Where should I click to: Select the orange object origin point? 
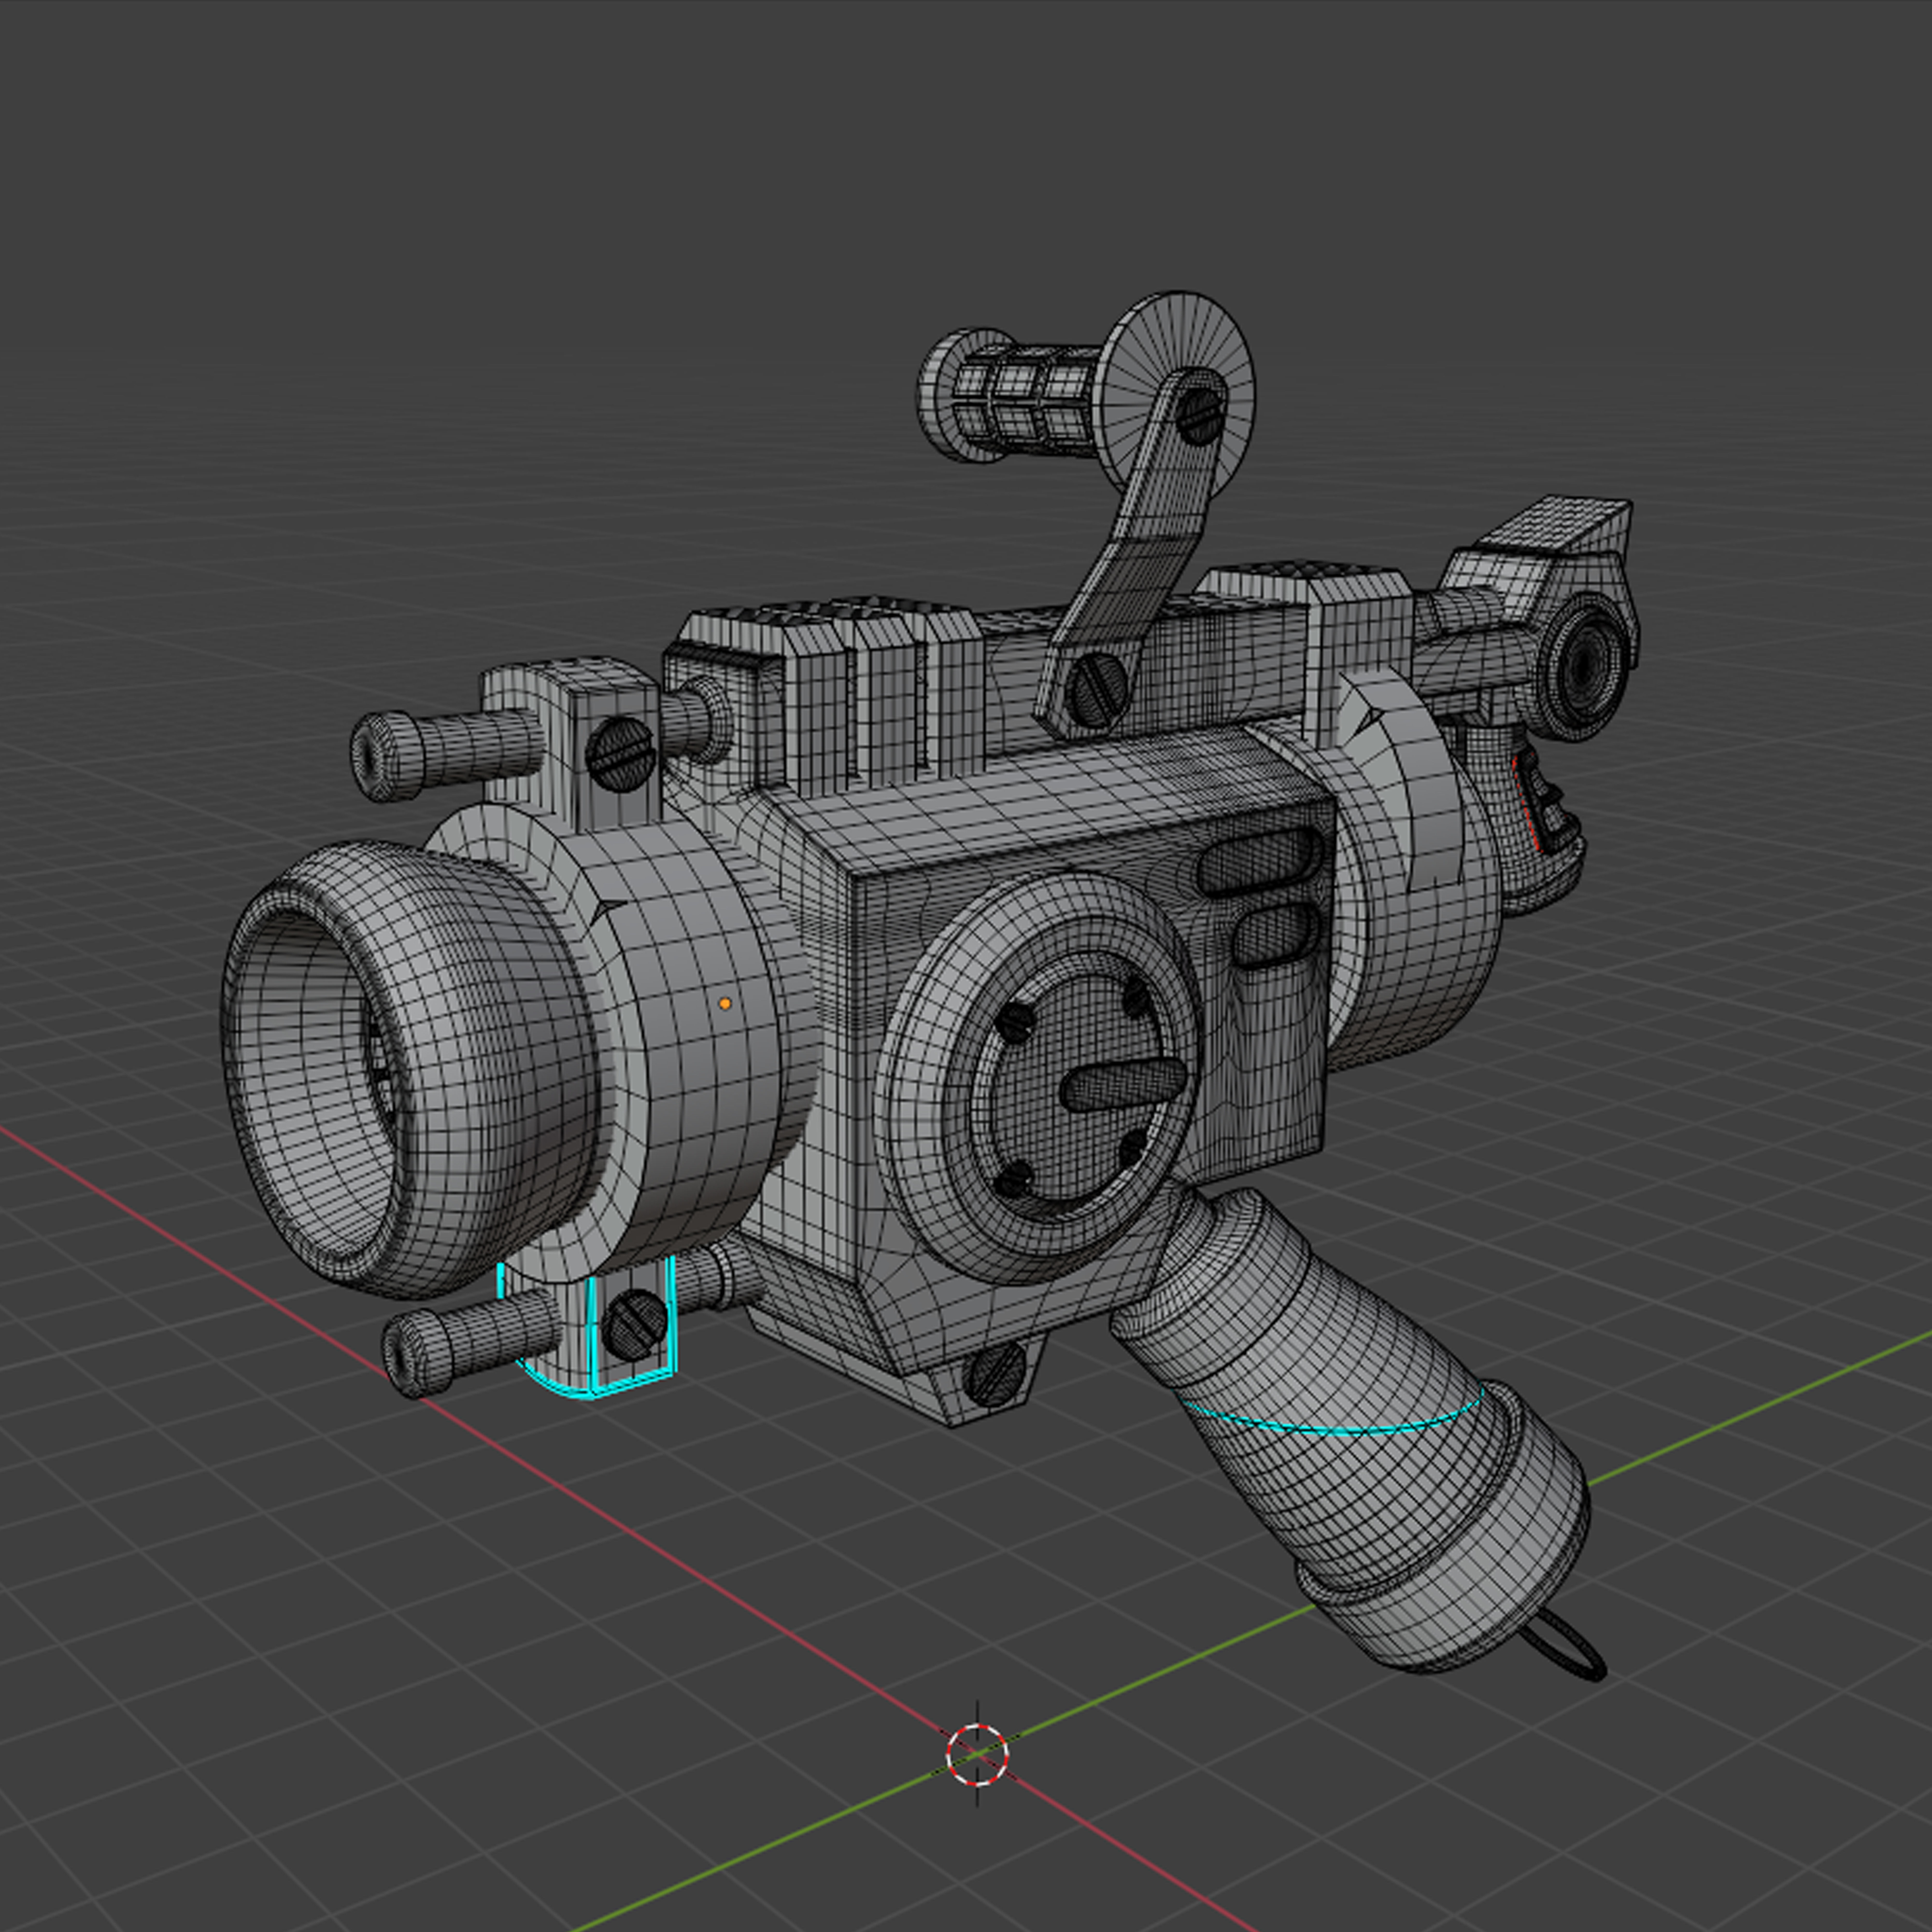(x=725, y=1003)
